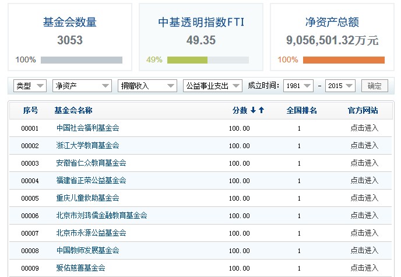Click the 基金会数量 gray progress bar
Image resolution: width=401 pixels, height=277 pixels.
[82, 60]
